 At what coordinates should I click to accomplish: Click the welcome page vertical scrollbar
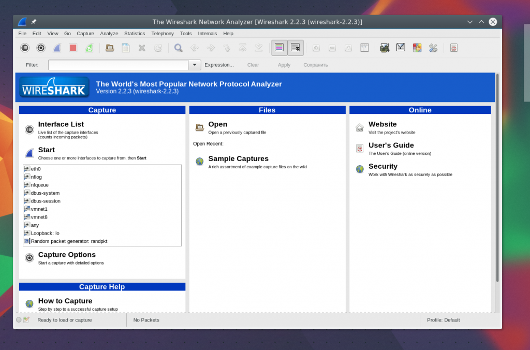[x=497, y=178]
